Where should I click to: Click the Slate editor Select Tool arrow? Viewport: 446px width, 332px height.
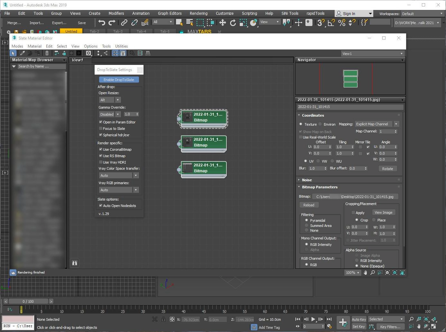(13, 53)
